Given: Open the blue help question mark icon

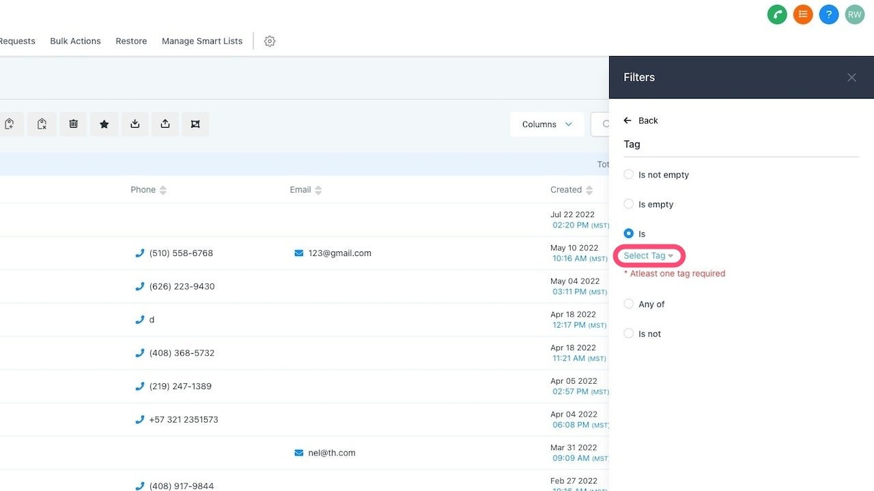Looking at the screenshot, I should 829,14.
